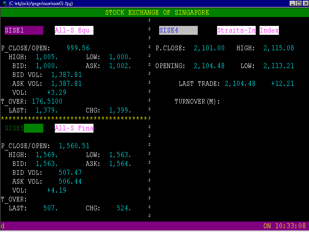Toggle the ON status indicator
This screenshot has height=232, width=309.
click(268, 226)
